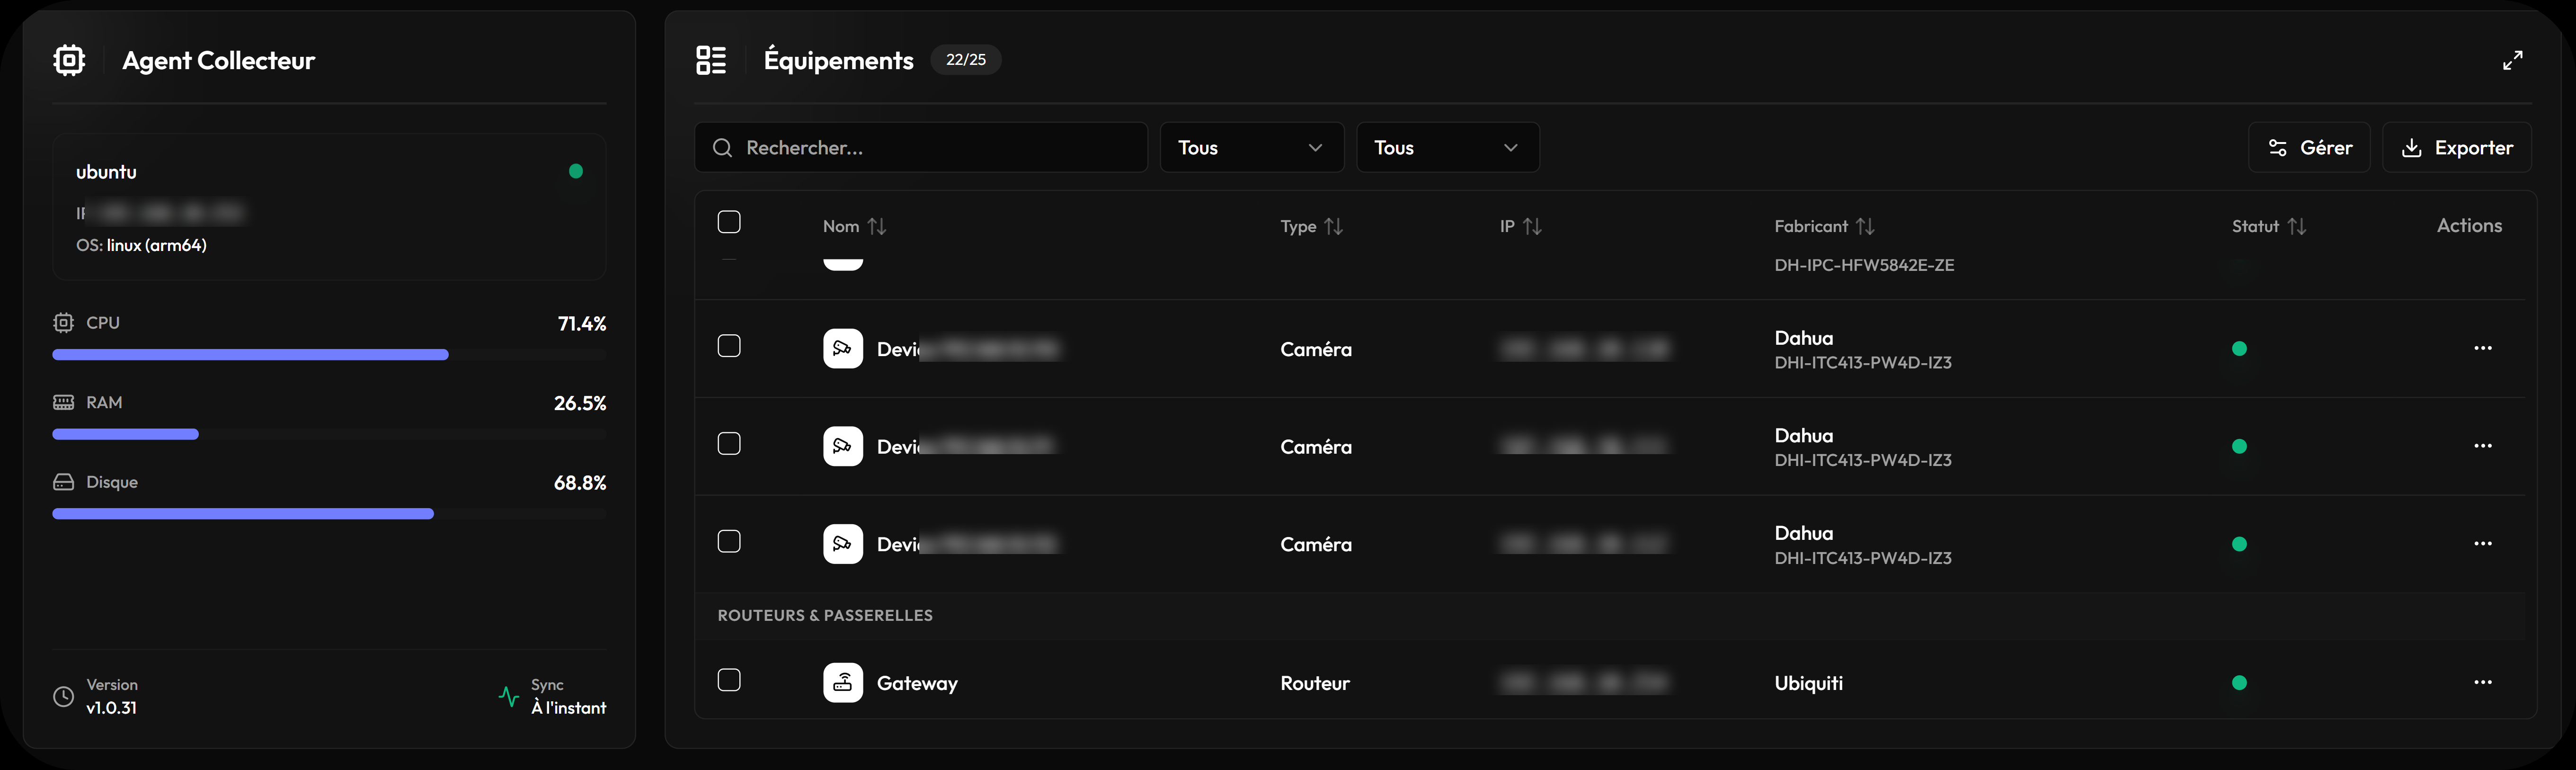2576x770 pixels.
Task: Click the green status dot on the ubuntu card
Action: point(576,171)
